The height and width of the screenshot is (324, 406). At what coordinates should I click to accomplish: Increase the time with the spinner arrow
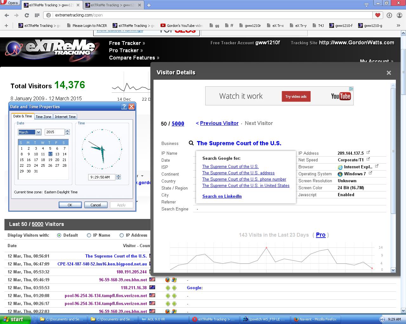pos(118,176)
